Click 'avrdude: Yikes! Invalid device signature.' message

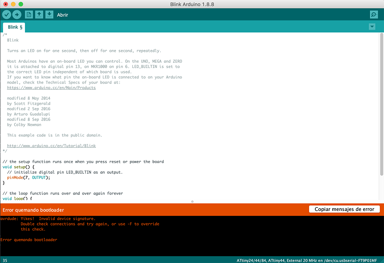[48, 219]
